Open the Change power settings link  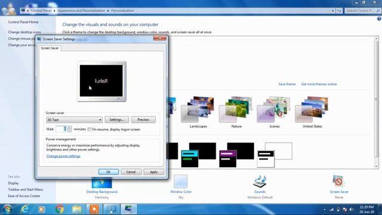coord(63,156)
